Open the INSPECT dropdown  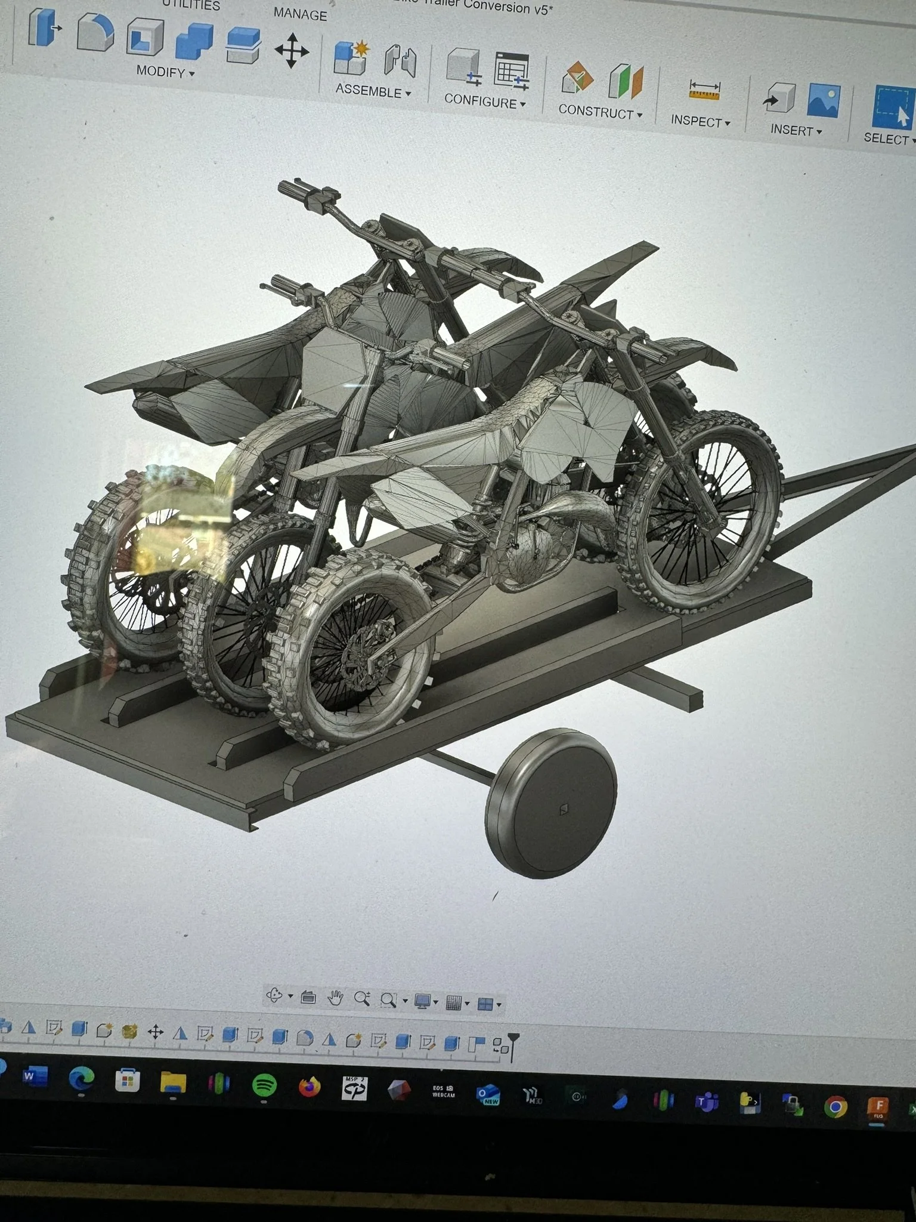pyautogui.click(x=700, y=121)
